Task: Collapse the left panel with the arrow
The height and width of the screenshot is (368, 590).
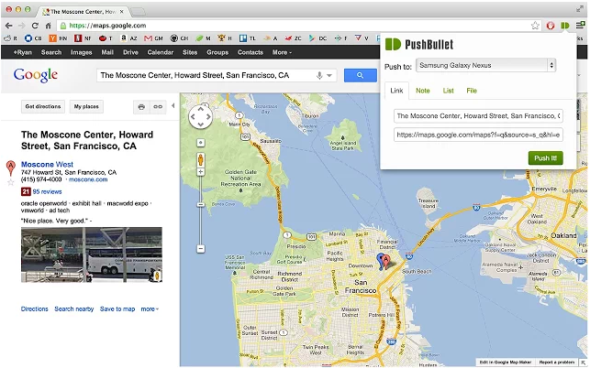Action: (x=173, y=106)
